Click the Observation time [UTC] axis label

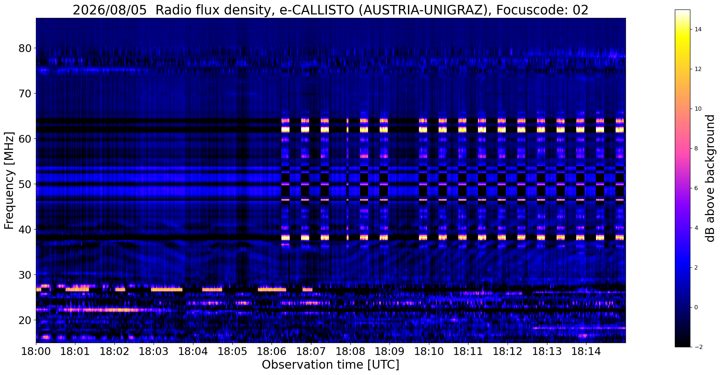330,365
